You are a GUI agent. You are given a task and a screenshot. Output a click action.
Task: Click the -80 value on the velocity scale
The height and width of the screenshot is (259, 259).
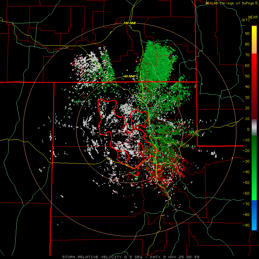click(246, 215)
